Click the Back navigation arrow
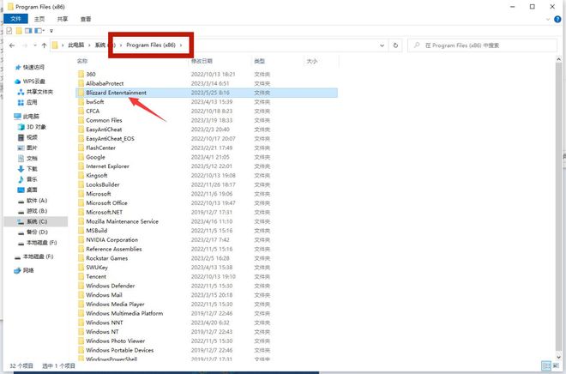Viewport: 566px width, 374px height. point(9,45)
